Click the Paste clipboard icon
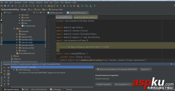 (26, 6)
